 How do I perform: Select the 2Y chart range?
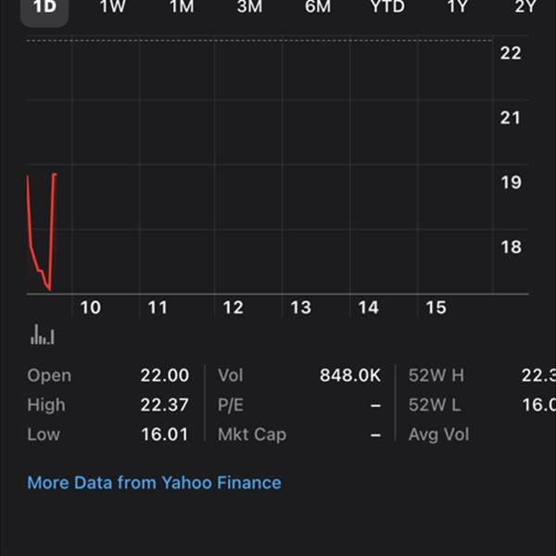(525, 7)
